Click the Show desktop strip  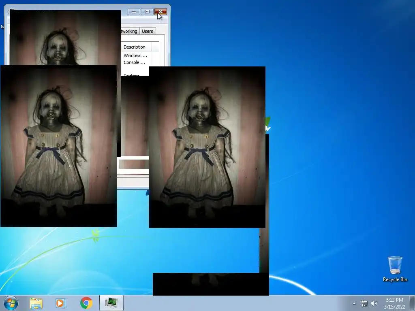[x=412, y=303]
